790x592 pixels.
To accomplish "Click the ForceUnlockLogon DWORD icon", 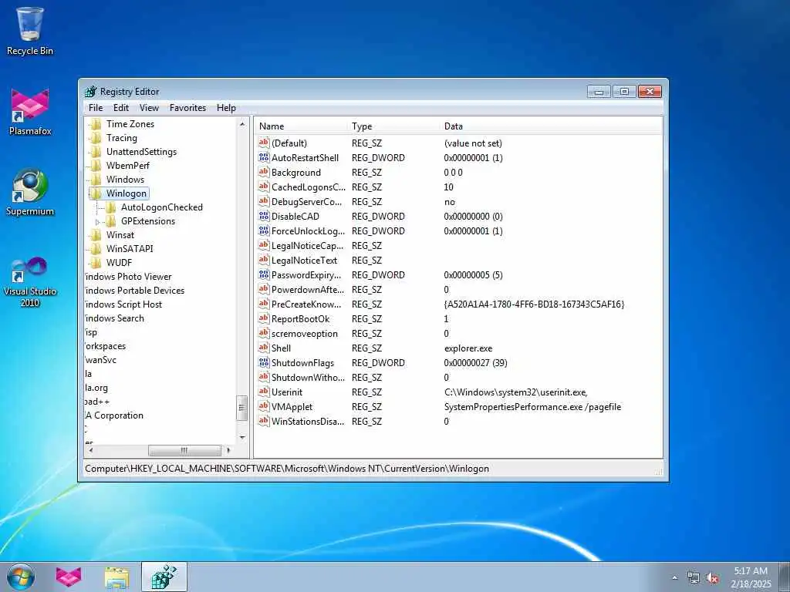I will [x=264, y=230].
